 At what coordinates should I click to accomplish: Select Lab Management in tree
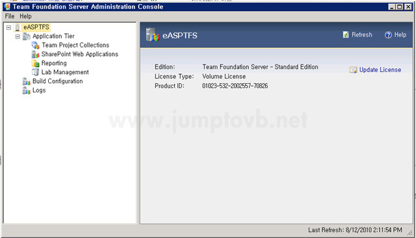point(65,72)
